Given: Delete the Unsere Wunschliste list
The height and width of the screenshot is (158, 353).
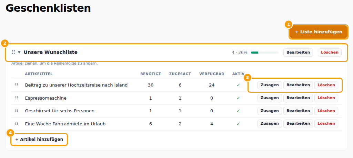Looking at the screenshot, I should [330, 53].
